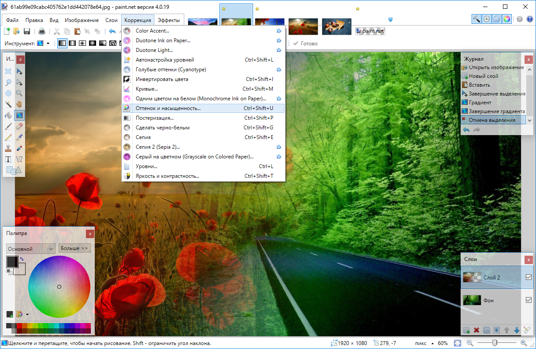
Task: Click the Undo arrow in toolbar
Action: (x=112, y=31)
